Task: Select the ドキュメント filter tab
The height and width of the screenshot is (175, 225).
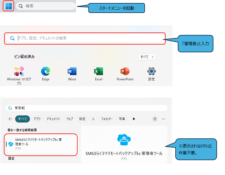Action: (53, 119)
